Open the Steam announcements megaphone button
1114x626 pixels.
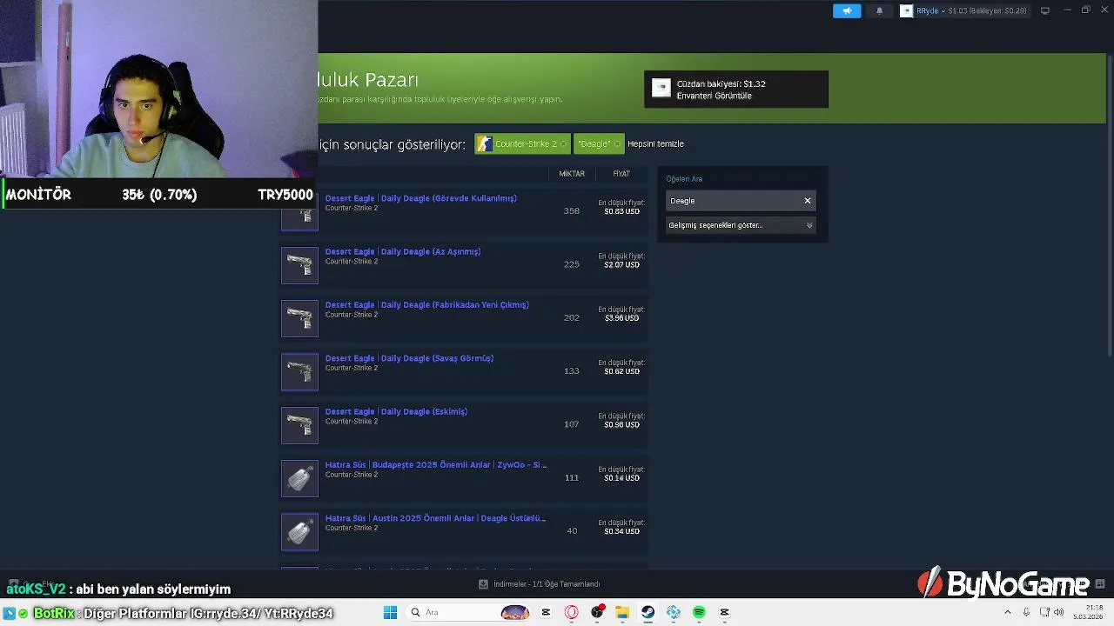[847, 10]
